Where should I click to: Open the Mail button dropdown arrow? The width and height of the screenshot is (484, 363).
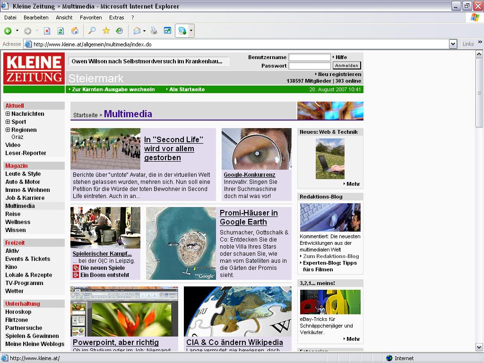tap(144, 31)
